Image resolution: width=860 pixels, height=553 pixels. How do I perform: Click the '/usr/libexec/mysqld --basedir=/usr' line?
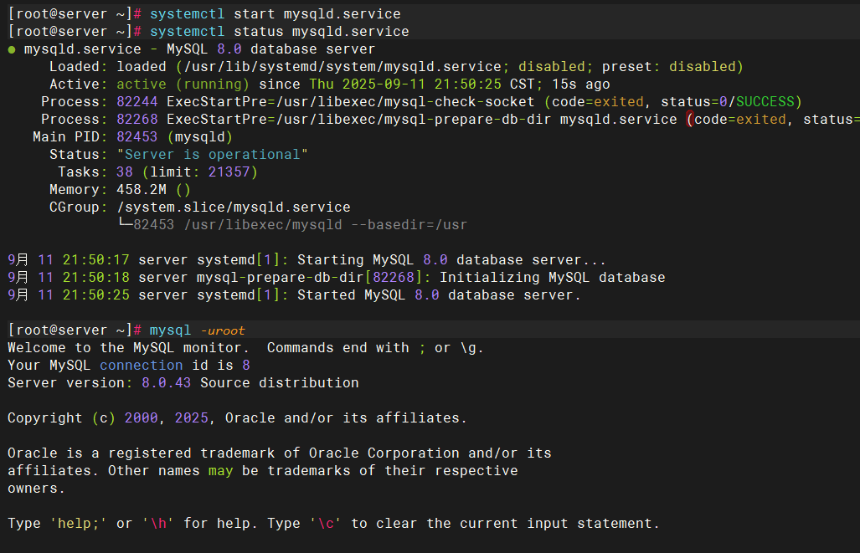326,225
